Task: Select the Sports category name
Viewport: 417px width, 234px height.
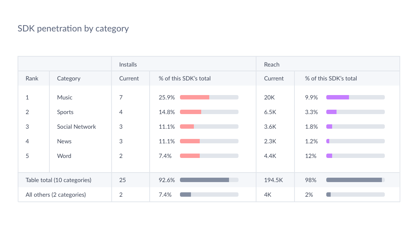Action: (x=65, y=112)
